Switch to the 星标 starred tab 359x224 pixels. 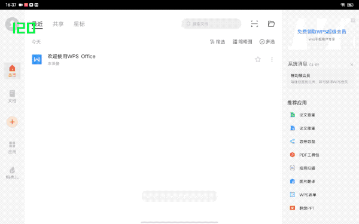coord(79,24)
